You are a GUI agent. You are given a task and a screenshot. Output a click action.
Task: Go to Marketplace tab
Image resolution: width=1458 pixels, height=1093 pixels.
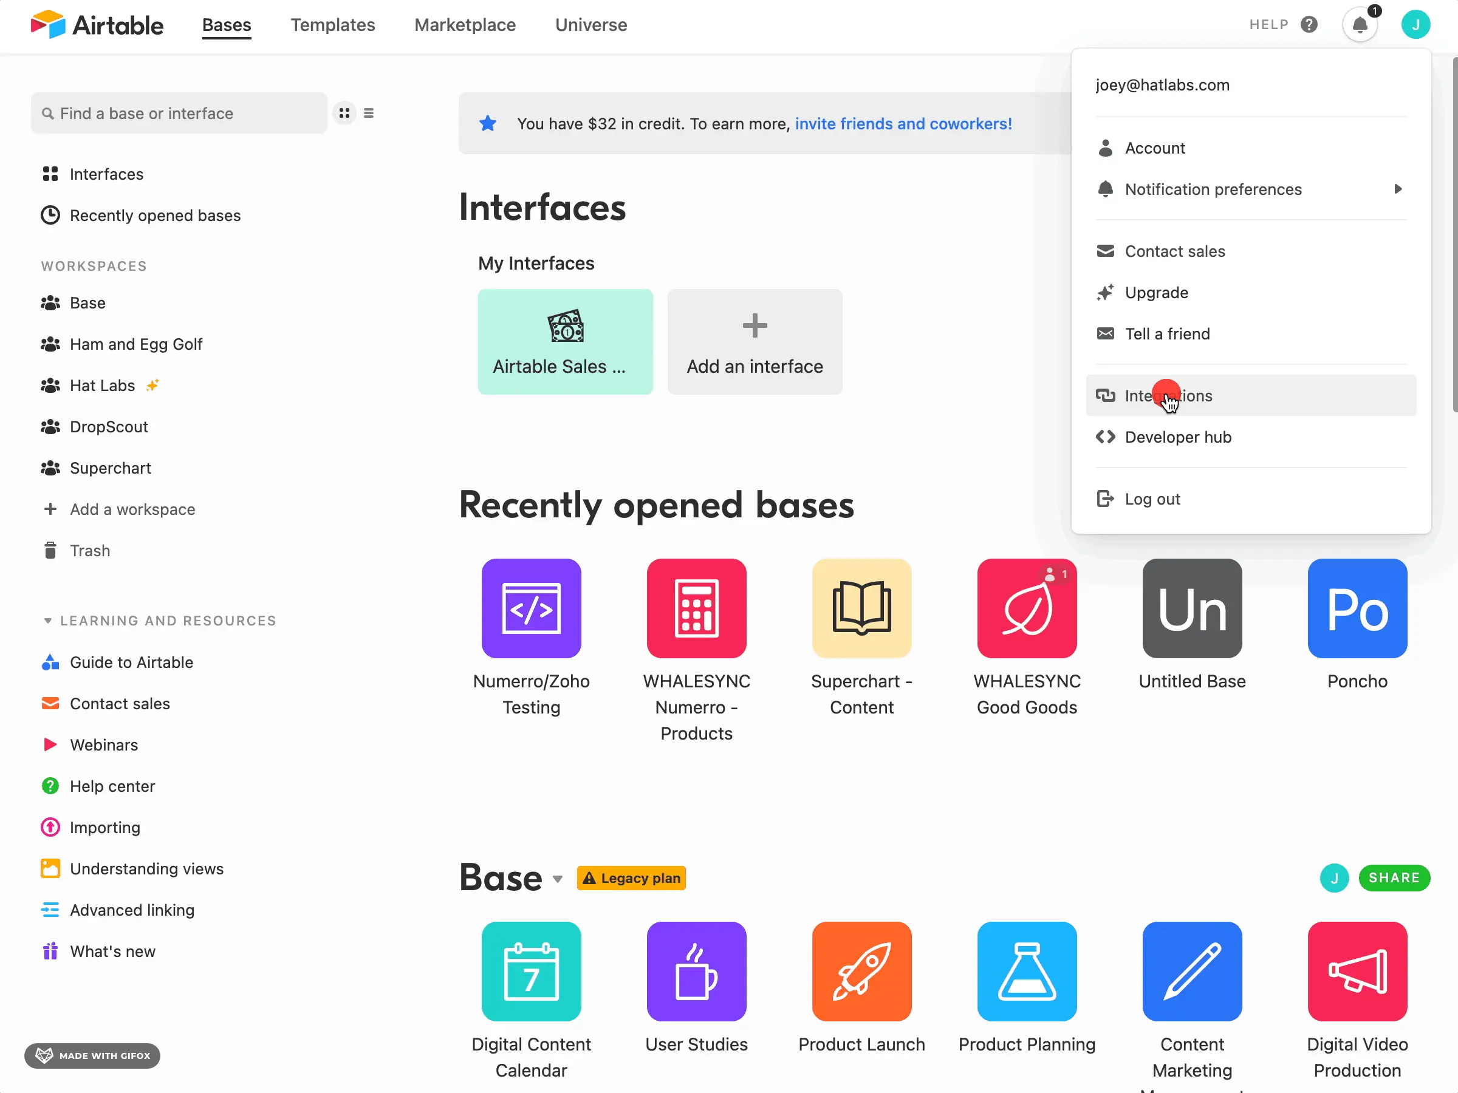click(x=465, y=25)
